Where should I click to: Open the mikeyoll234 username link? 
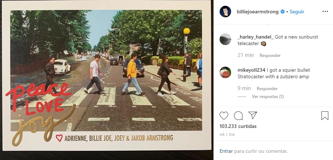coord(252,70)
